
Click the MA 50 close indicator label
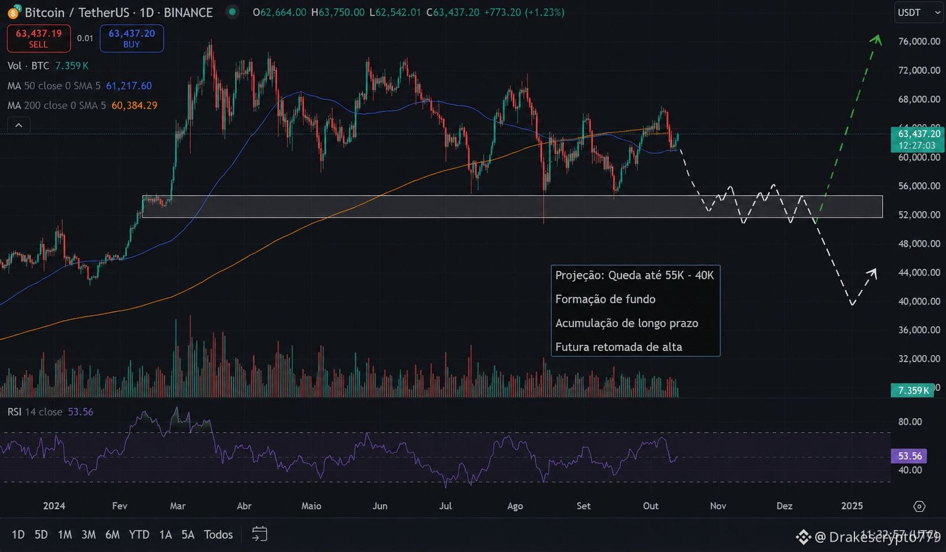[x=54, y=86]
